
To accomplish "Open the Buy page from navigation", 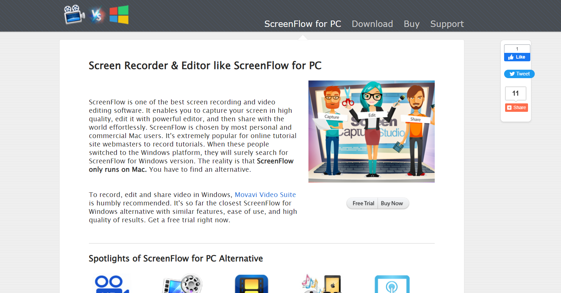I will (411, 24).
